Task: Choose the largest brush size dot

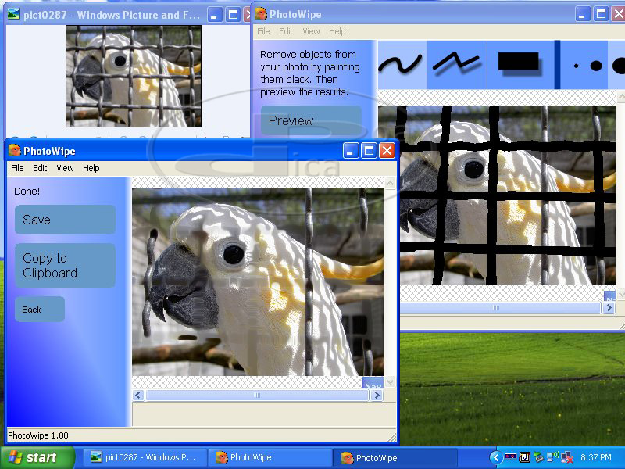Action: 619,66
